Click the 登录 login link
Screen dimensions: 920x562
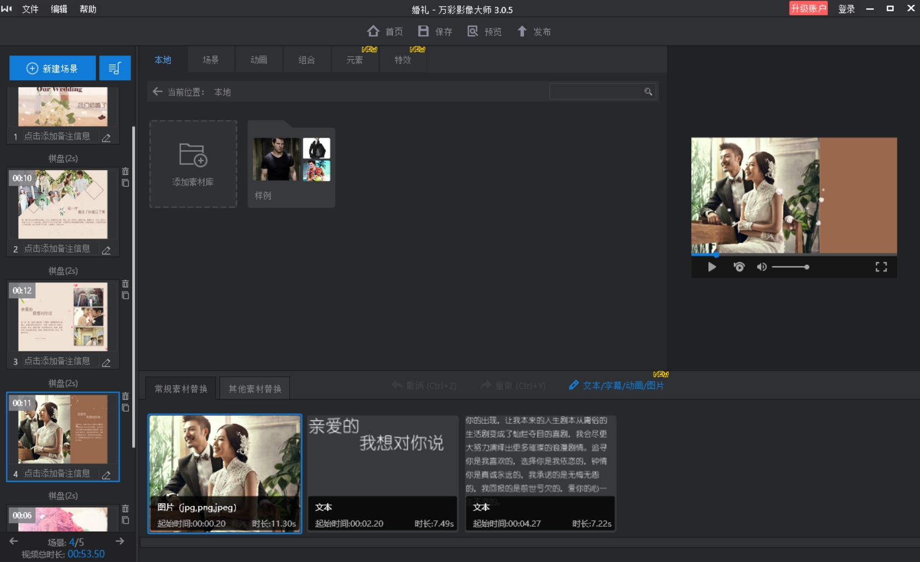(846, 9)
